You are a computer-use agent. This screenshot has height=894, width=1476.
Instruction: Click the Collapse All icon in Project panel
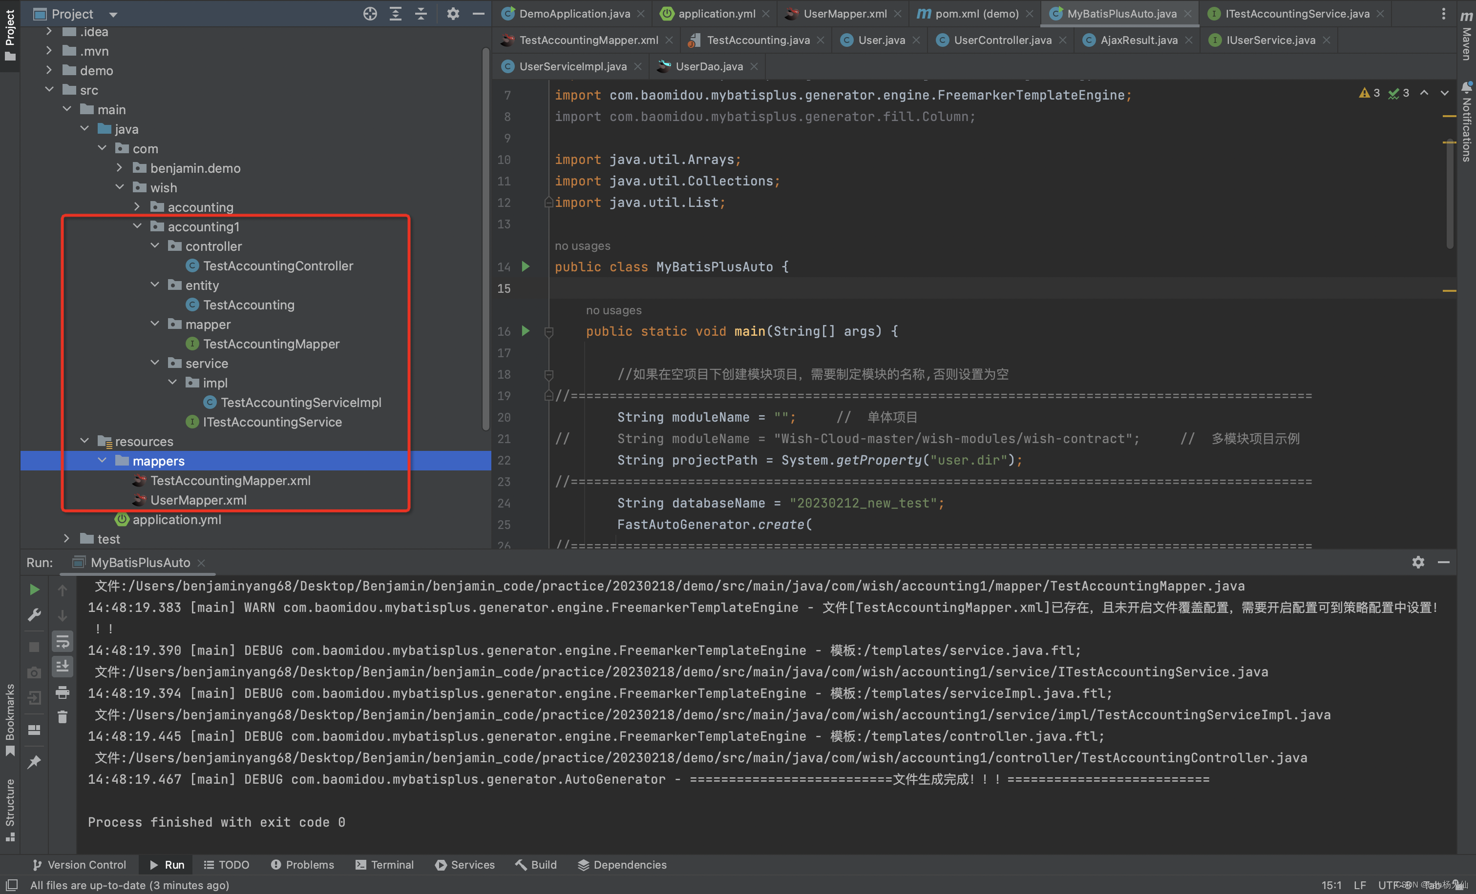[x=421, y=14]
